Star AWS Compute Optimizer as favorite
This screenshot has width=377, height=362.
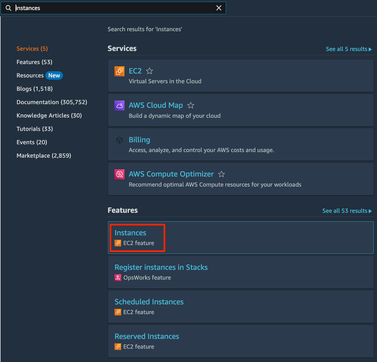[221, 174]
